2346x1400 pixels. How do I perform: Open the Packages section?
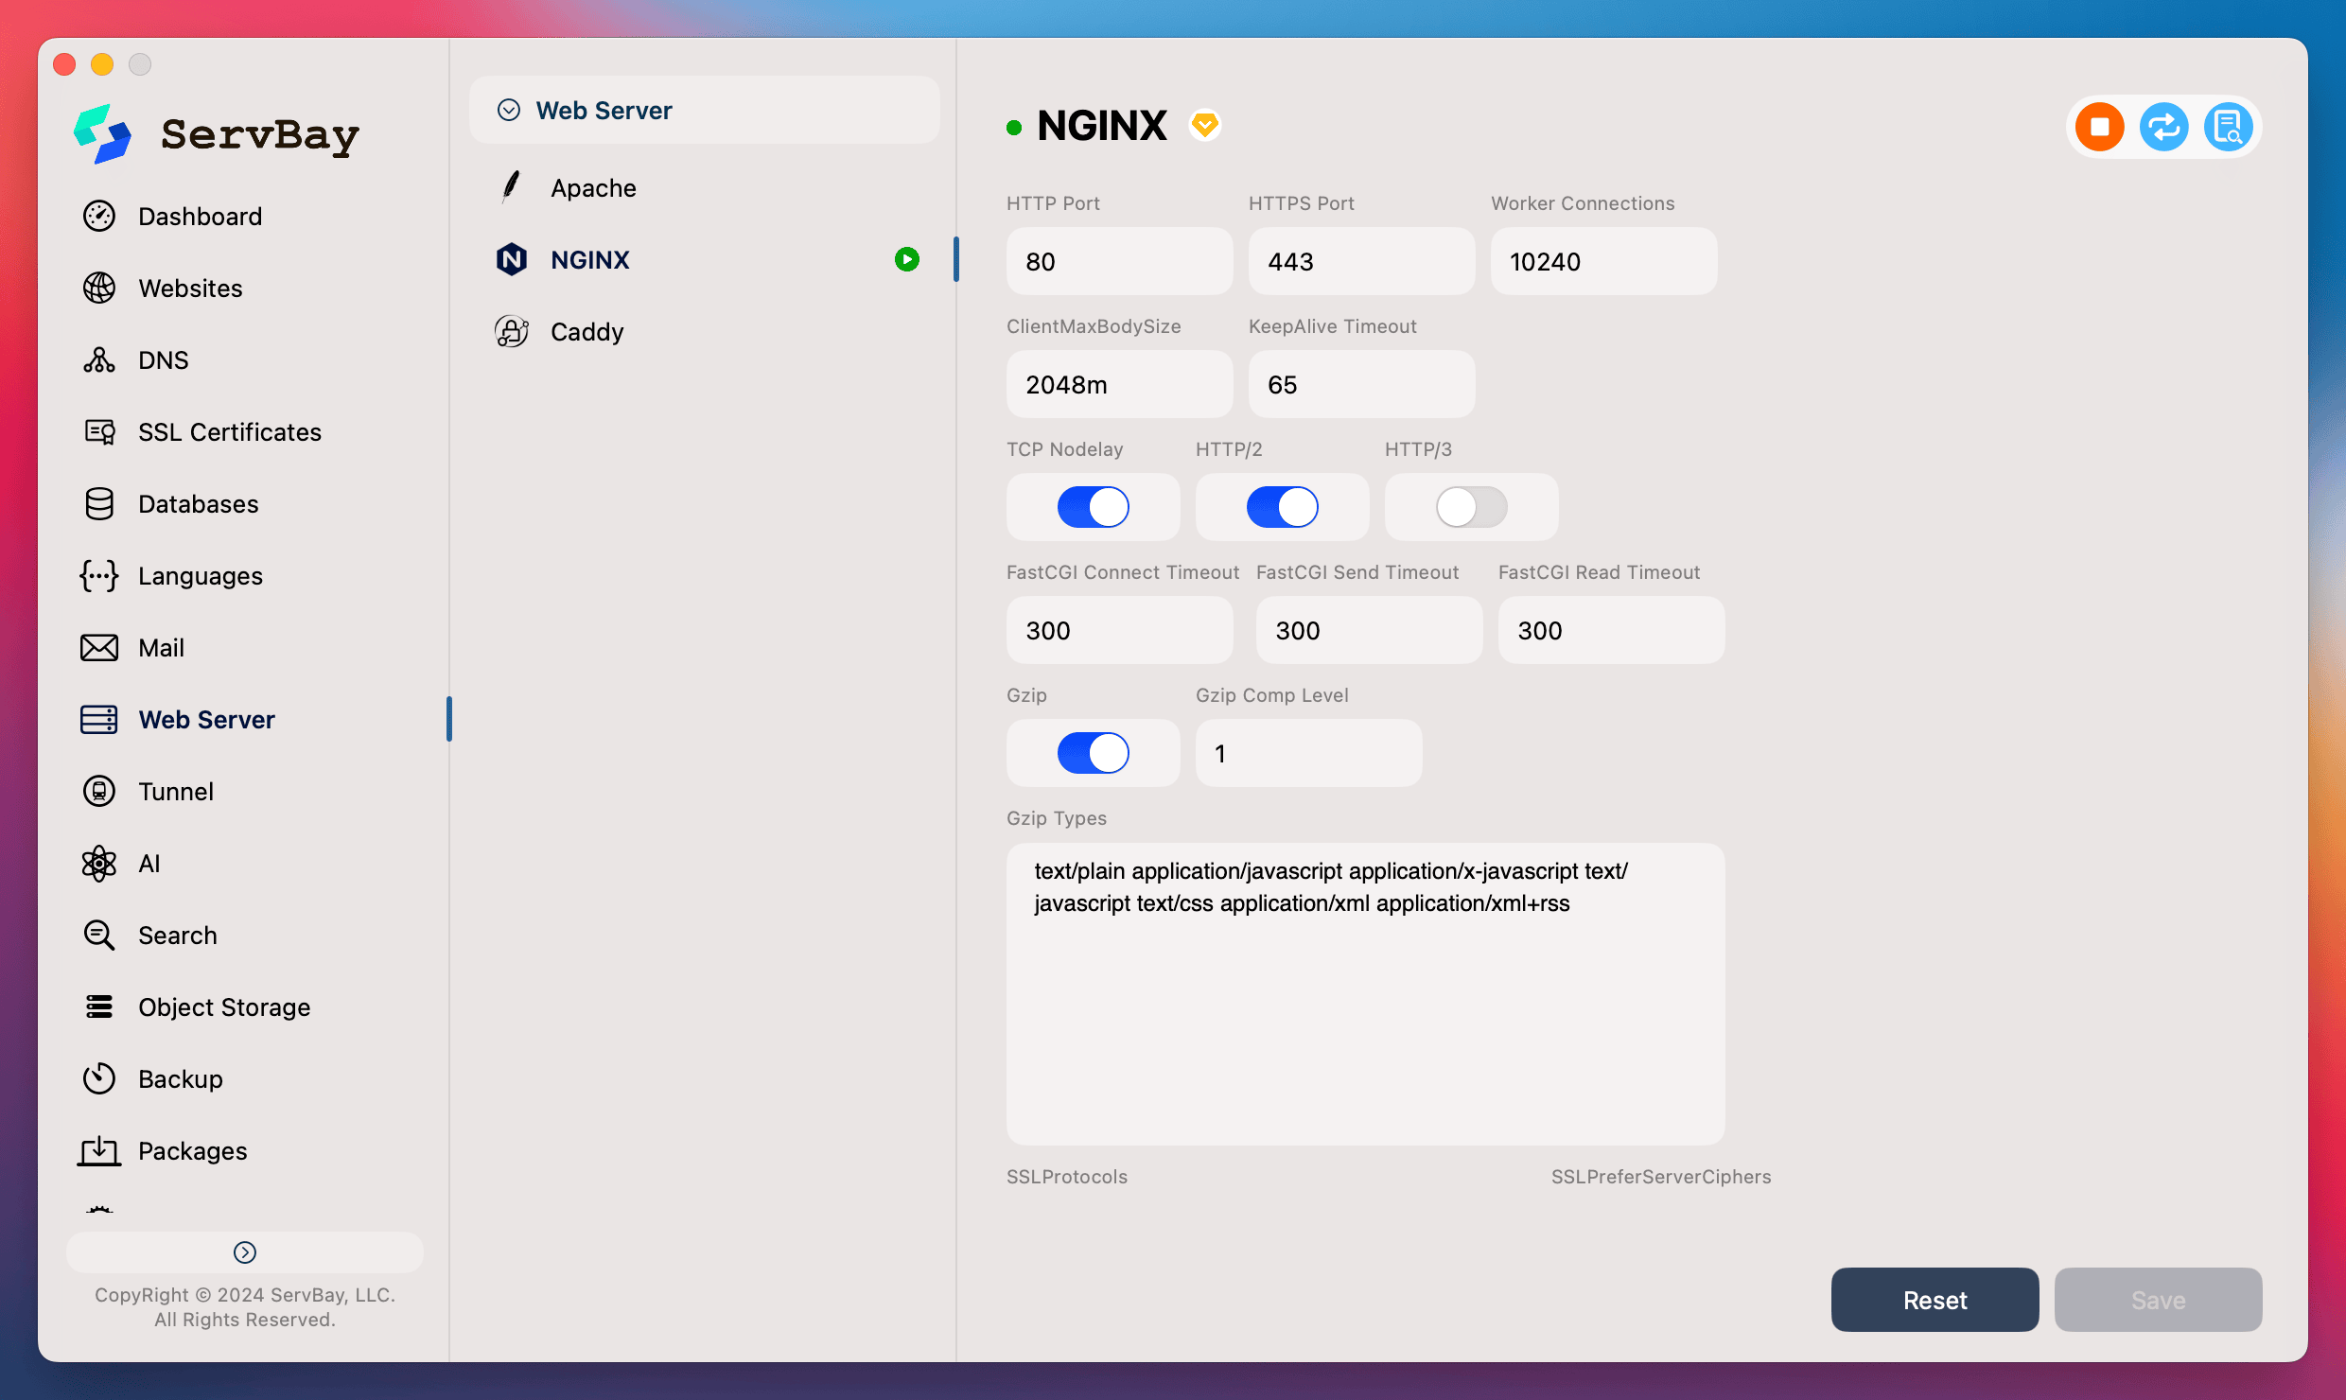[x=192, y=1151]
